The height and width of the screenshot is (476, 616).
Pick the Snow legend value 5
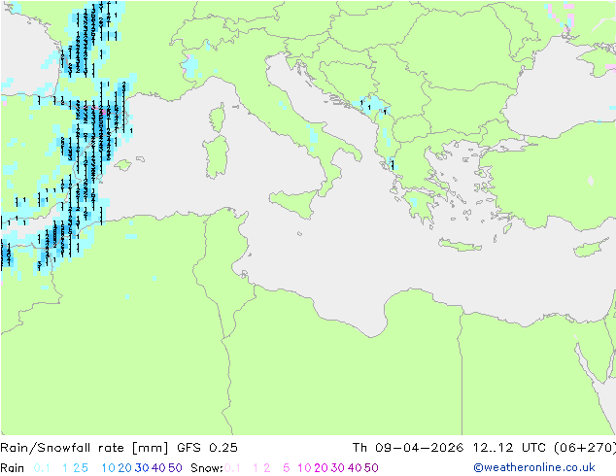click(287, 468)
